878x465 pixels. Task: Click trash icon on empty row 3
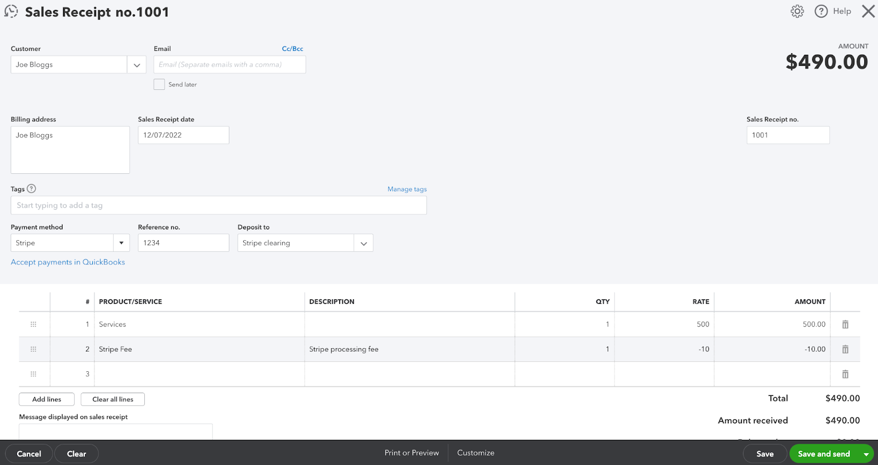pos(845,374)
